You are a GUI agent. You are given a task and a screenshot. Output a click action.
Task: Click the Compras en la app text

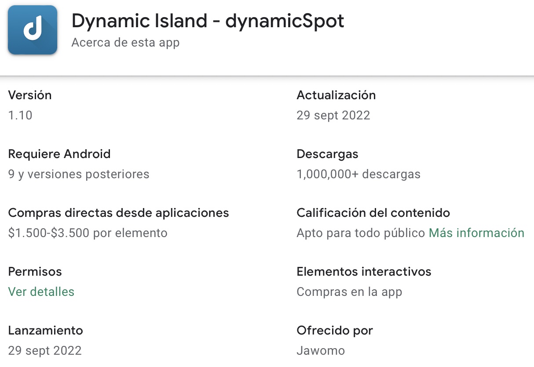click(349, 292)
